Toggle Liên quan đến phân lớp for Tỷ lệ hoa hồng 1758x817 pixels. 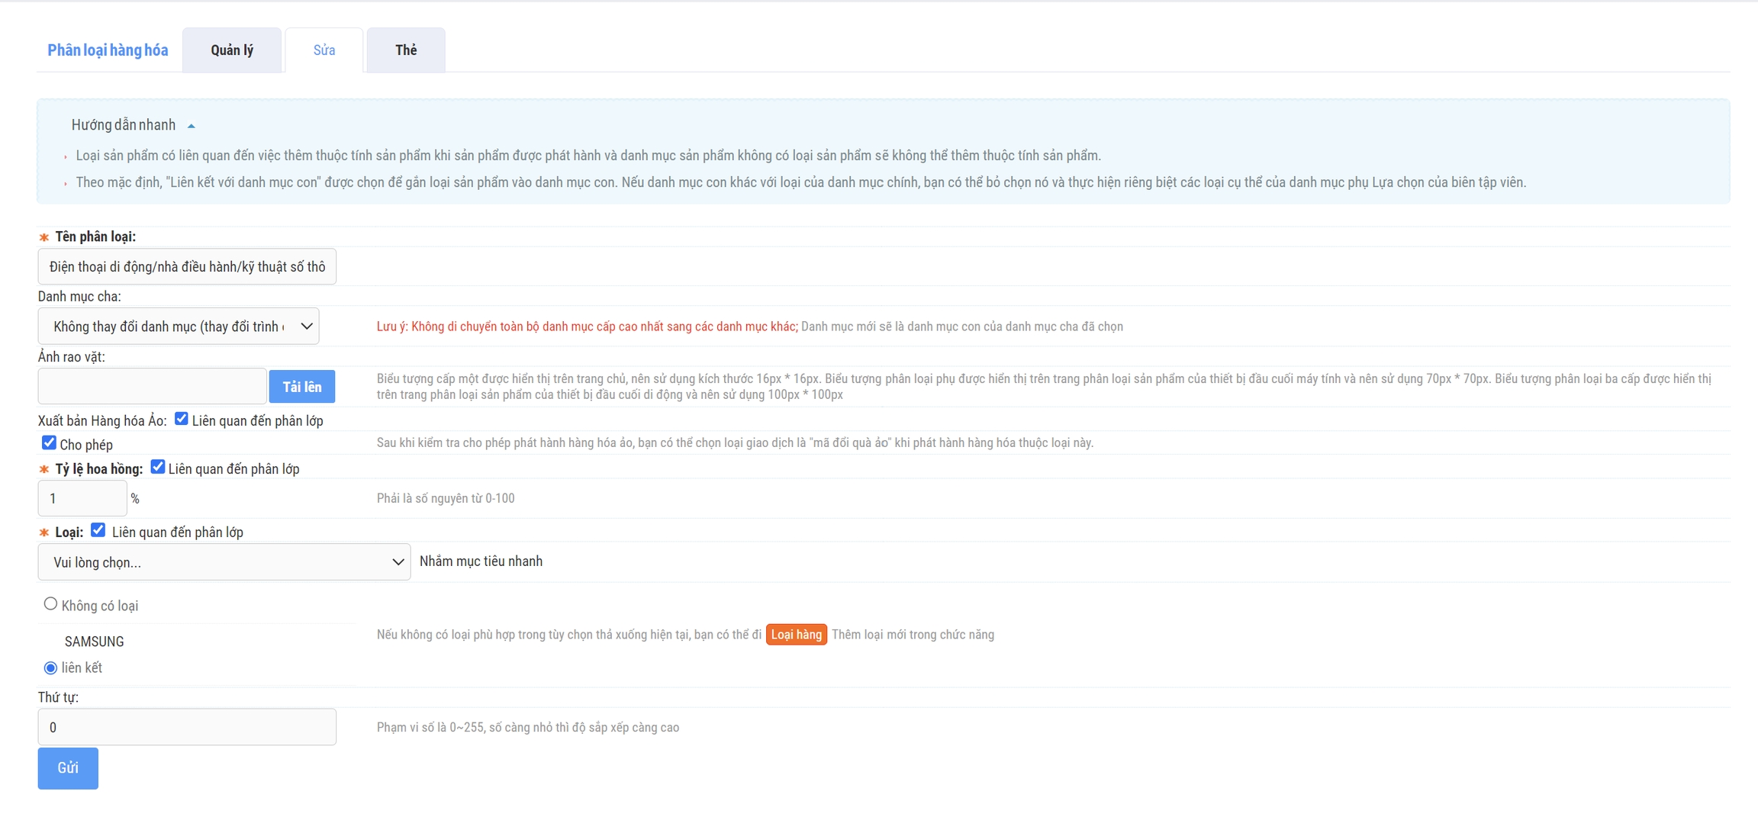tap(158, 467)
